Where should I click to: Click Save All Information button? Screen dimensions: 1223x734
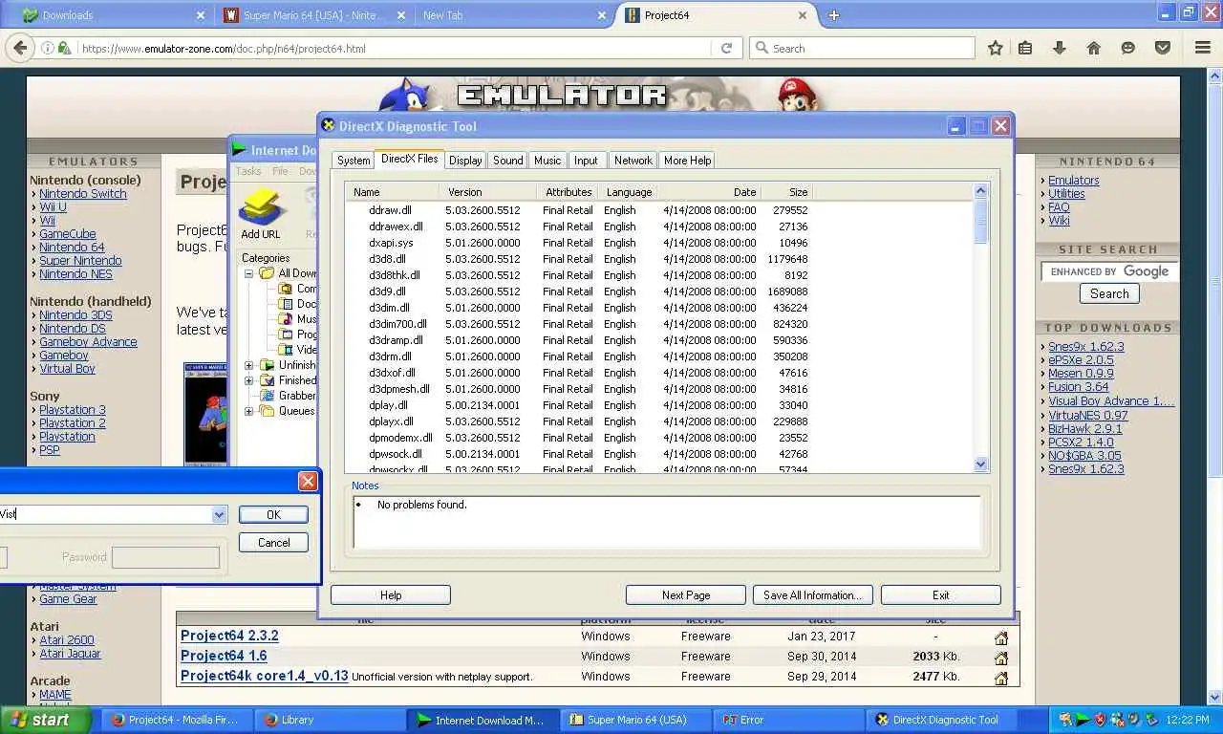point(813,595)
